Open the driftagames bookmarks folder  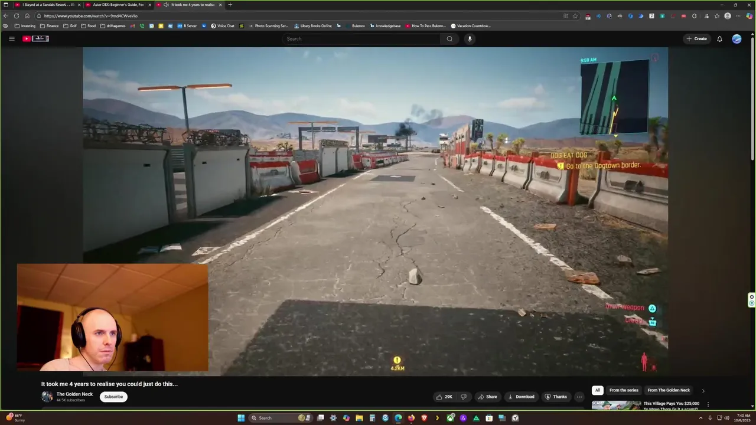113,26
